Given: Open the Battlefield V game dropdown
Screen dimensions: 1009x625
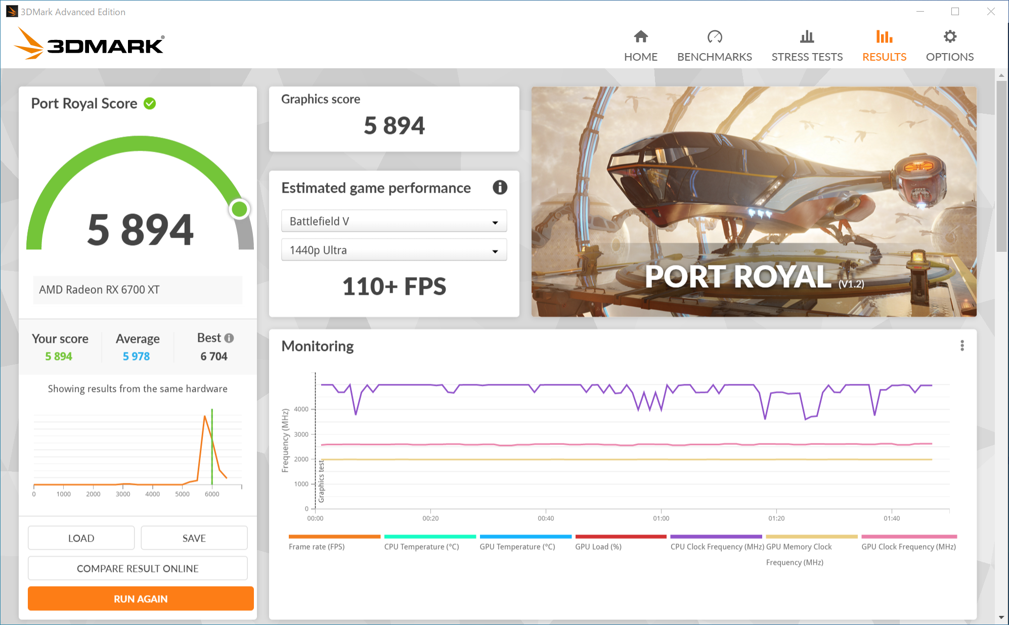Looking at the screenshot, I should [393, 221].
